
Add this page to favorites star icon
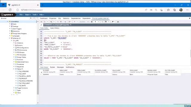click(161, 10)
